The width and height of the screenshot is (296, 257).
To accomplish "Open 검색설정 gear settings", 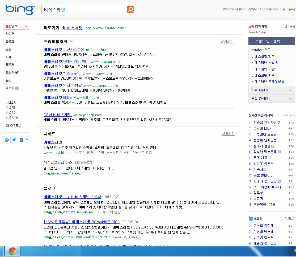I will pos(13,125).
